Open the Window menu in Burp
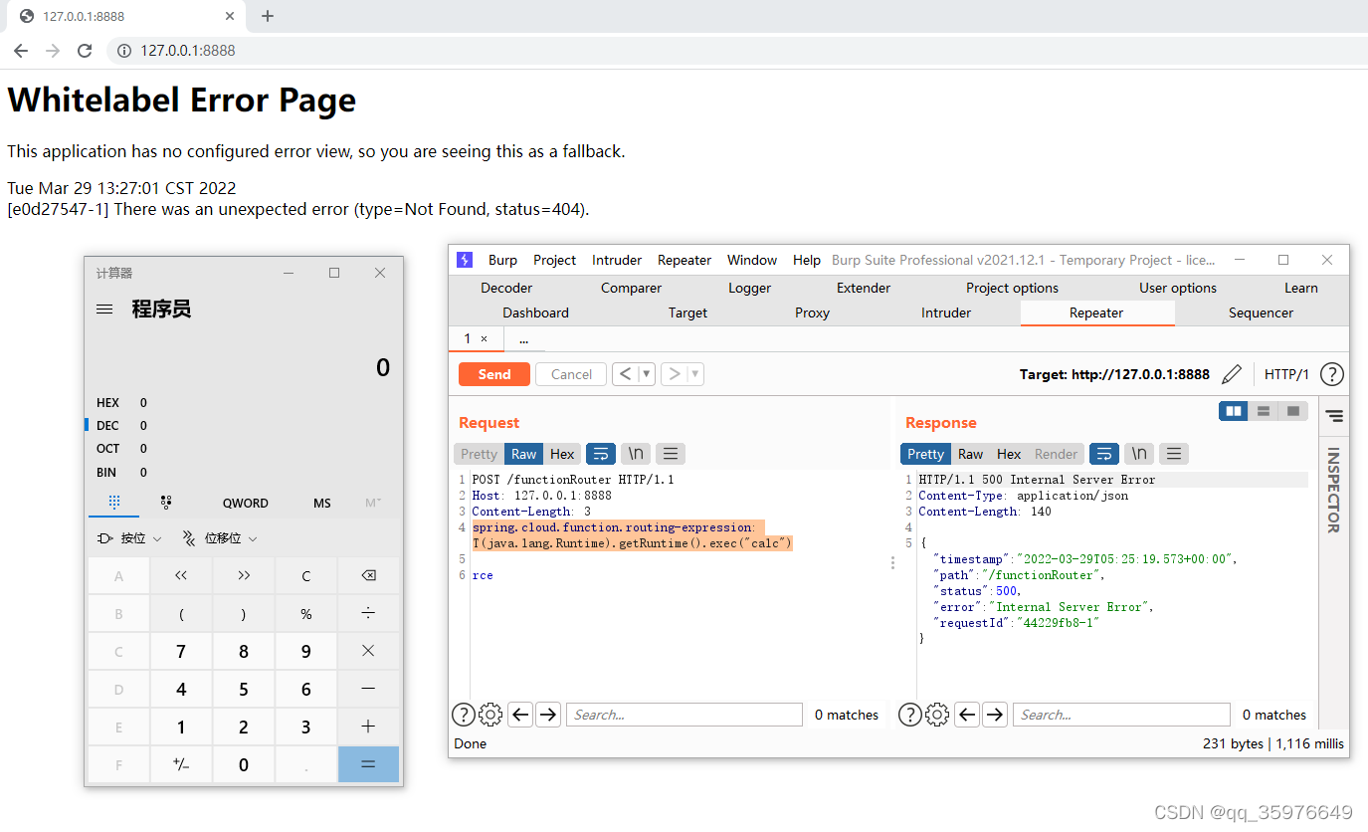This screenshot has width=1368, height=832. pyautogui.click(x=752, y=260)
